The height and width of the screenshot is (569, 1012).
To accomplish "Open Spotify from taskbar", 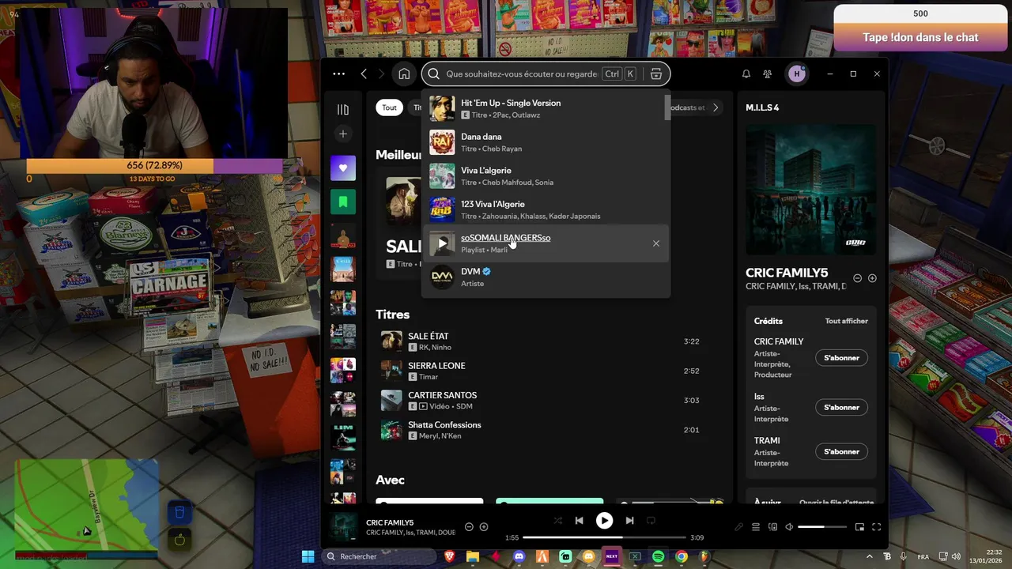I will pos(658,556).
